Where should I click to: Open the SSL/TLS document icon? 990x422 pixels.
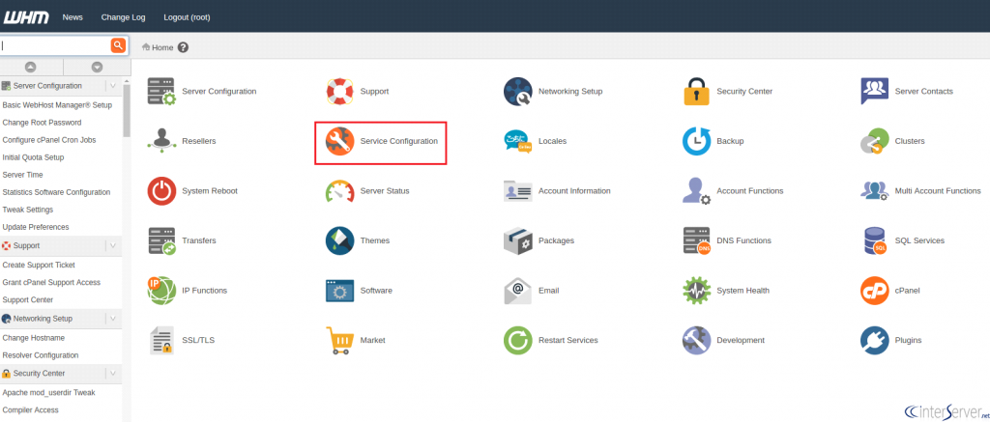(161, 341)
